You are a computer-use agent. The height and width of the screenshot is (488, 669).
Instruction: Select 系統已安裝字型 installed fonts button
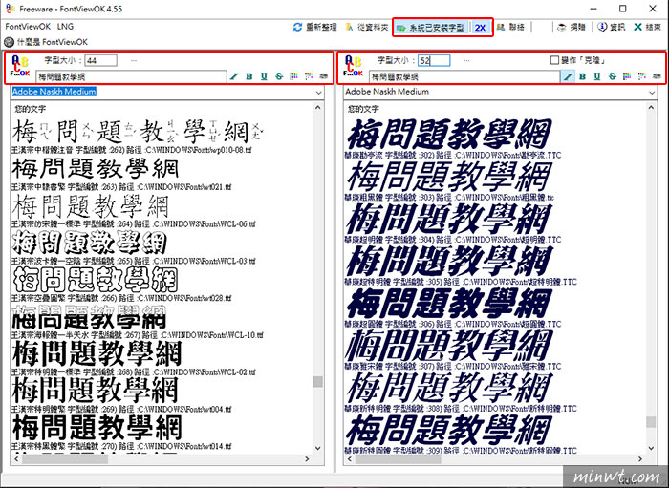[x=430, y=28]
